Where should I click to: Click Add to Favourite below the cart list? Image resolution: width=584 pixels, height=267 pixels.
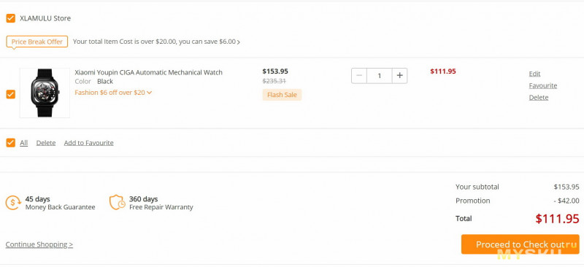88,143
